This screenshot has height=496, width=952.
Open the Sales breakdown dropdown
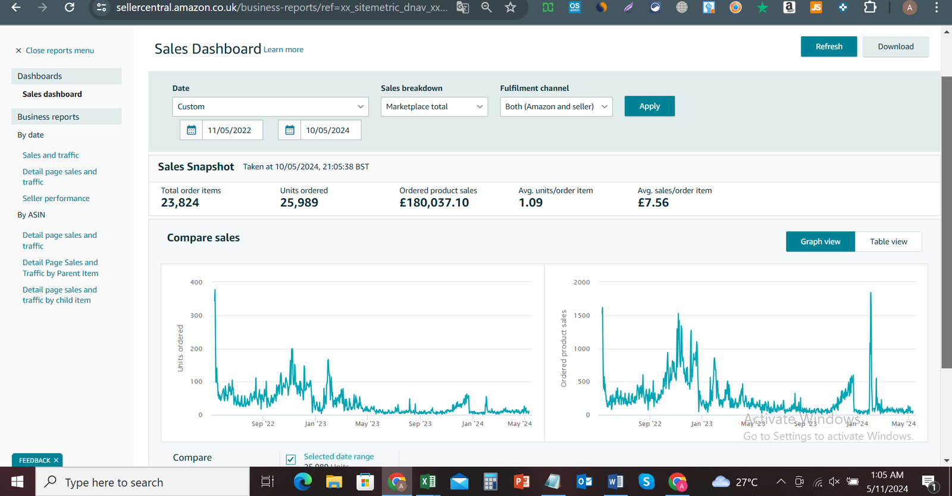coord(434,107)
